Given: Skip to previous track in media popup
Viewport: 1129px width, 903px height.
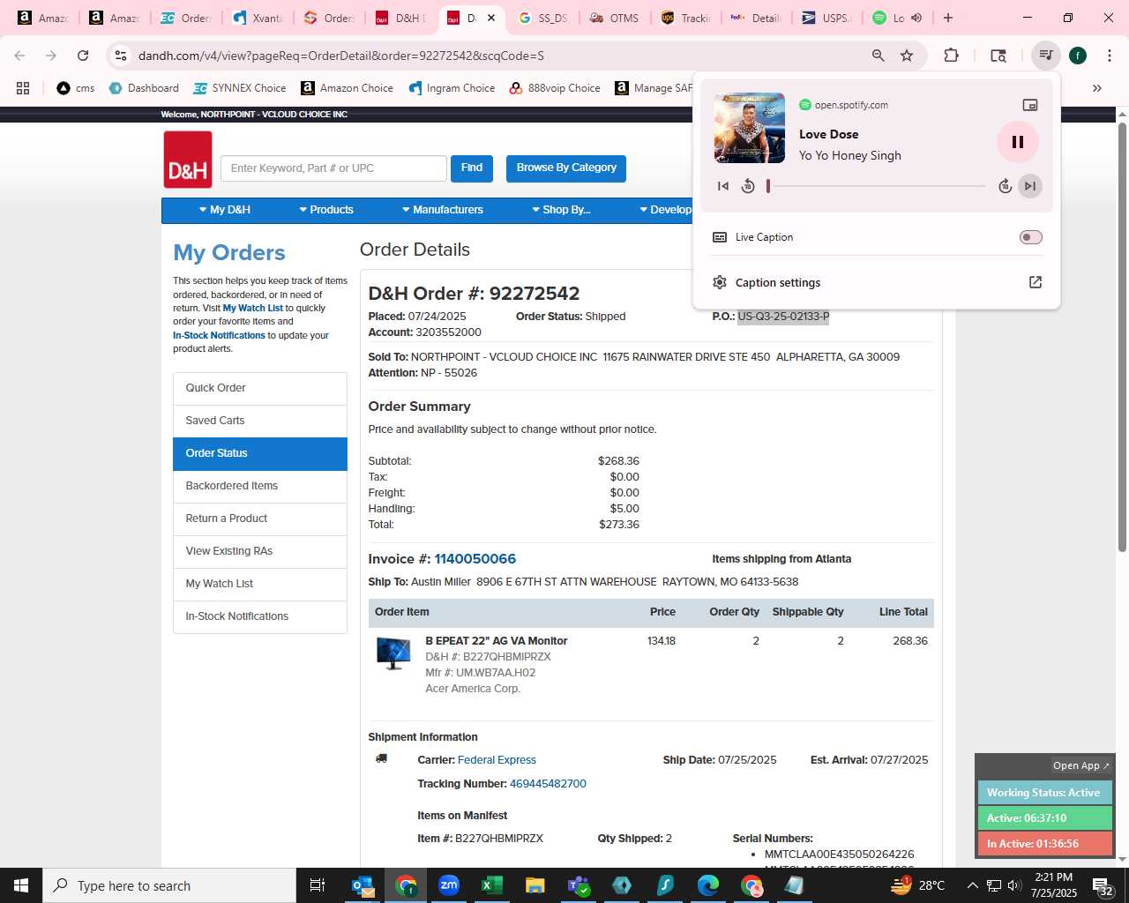Looking at the screenshot, I should point(723,186).
